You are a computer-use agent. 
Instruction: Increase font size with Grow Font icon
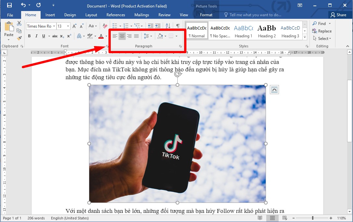click(74, 26)
